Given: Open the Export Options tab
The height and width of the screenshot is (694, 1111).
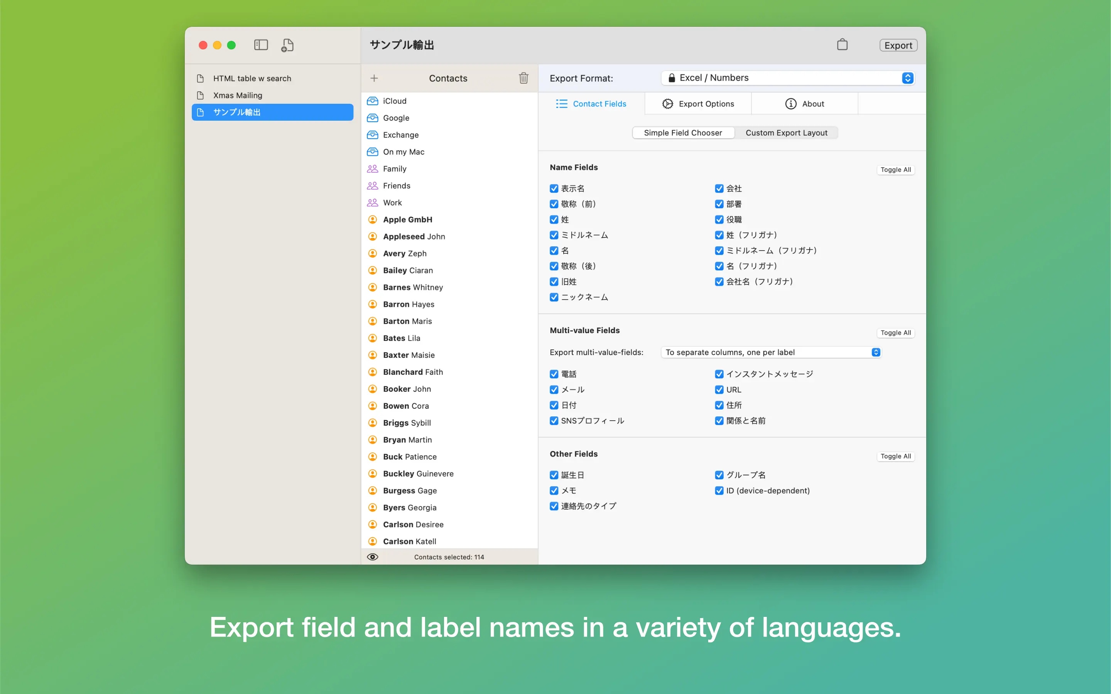Looking at the screenshot, I should 698,104.
